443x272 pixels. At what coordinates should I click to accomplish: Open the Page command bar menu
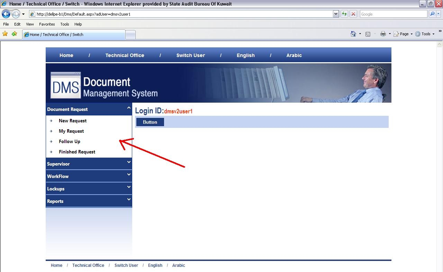pyautogui.click(x=403, y=34)
